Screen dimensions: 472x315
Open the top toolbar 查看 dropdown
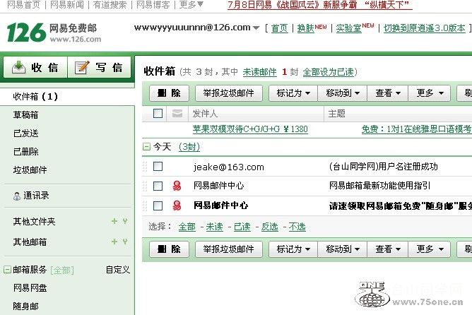coord(388,93)
